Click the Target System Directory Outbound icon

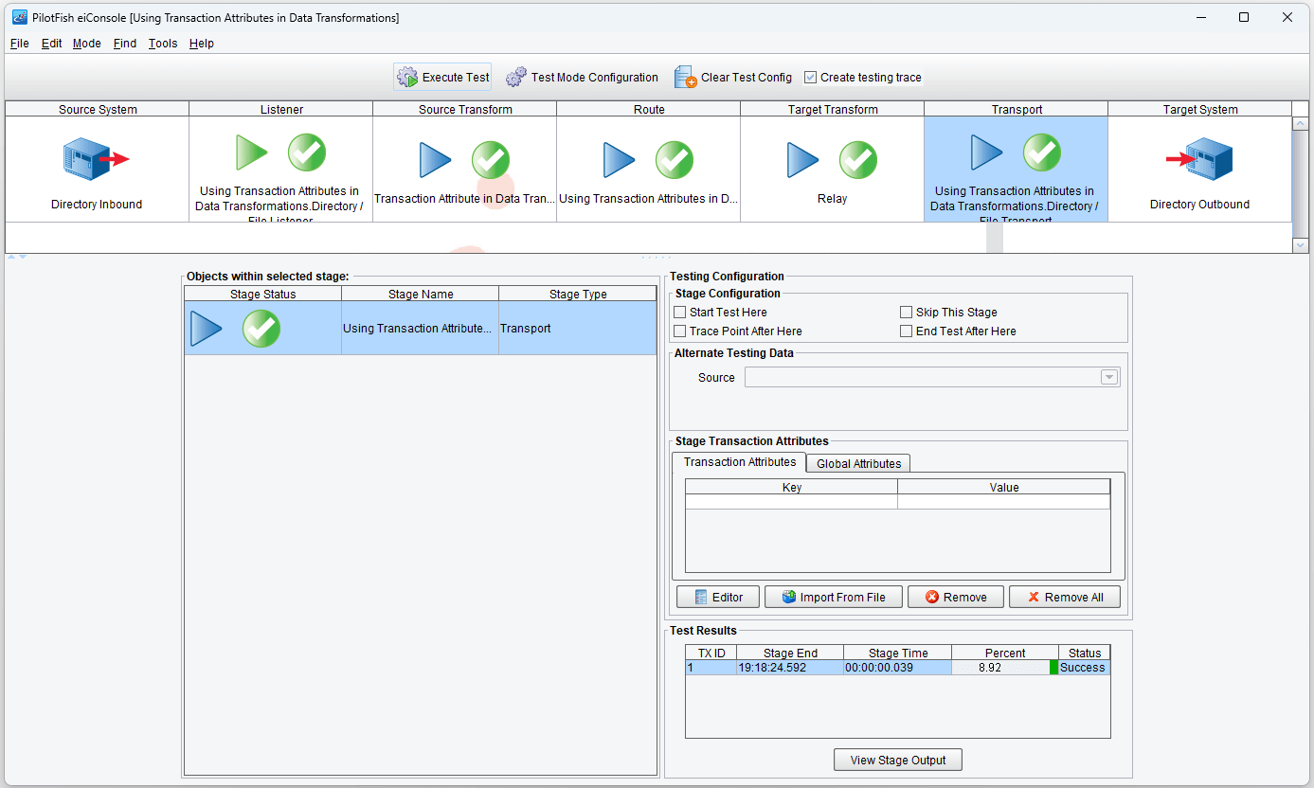1199,159
